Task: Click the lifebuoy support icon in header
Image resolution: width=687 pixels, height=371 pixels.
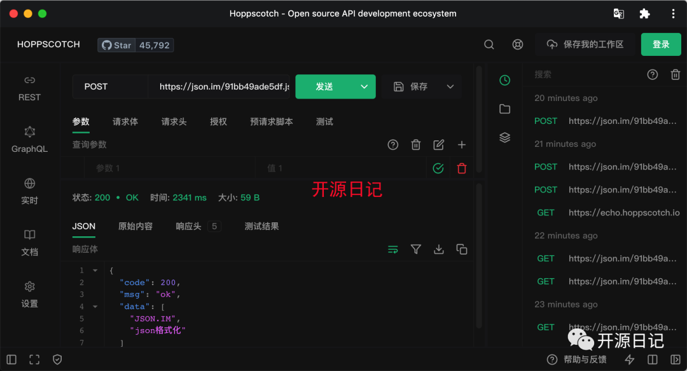Action: click(517, 44)
